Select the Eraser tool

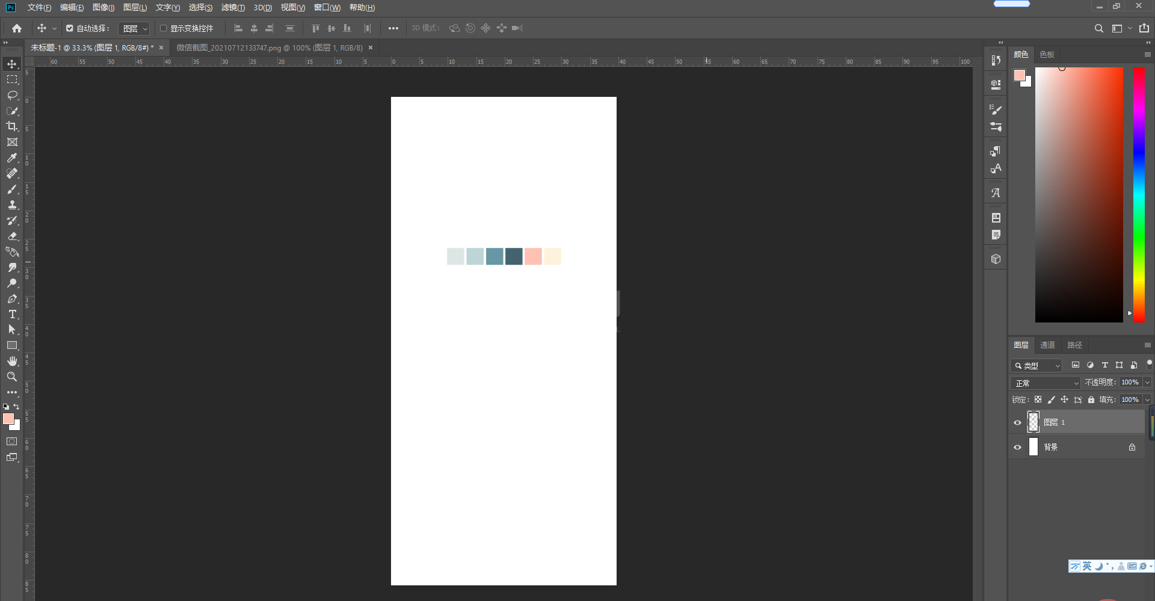coord(12,236)
